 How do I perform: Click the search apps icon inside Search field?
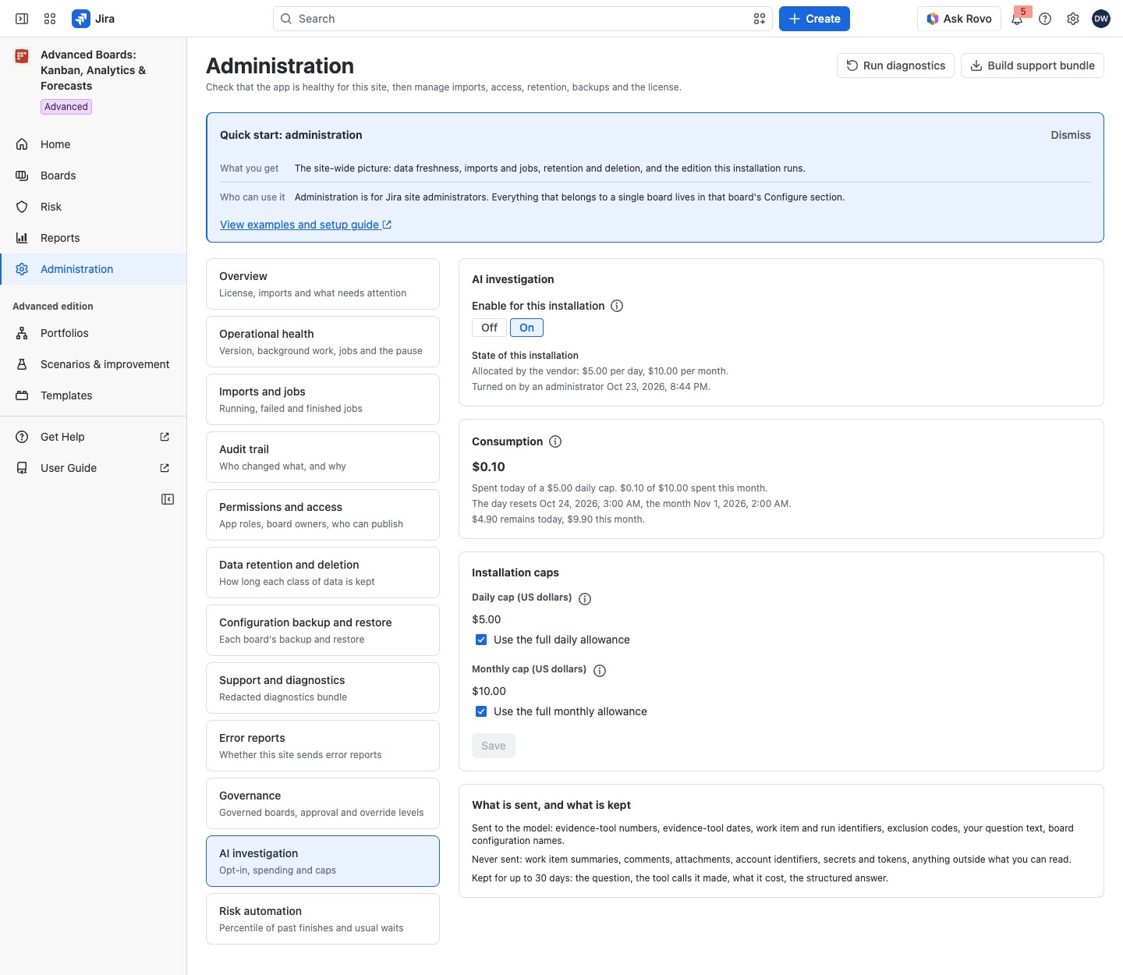(x=760, y=19)
